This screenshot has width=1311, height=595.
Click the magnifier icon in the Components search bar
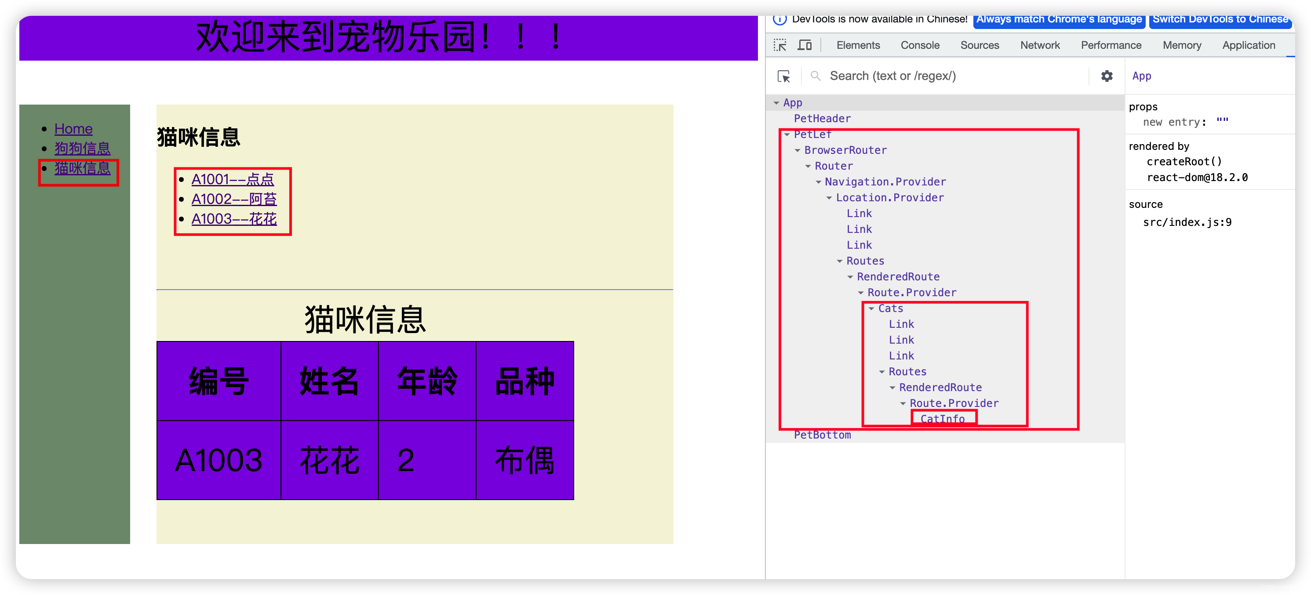tap(815, 75)
